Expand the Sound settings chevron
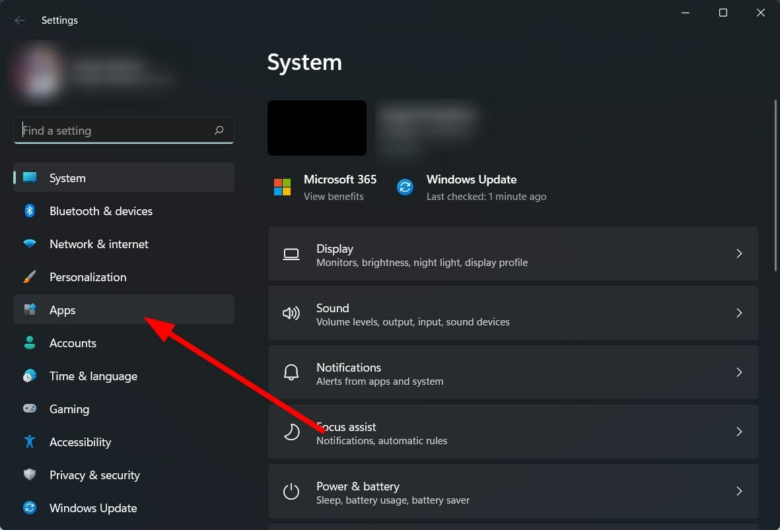 pyautogui.click(x=739, y=313)
